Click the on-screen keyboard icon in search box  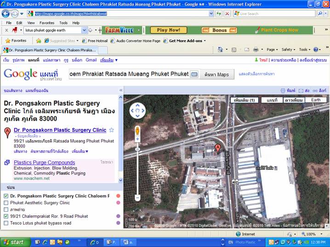194,74
